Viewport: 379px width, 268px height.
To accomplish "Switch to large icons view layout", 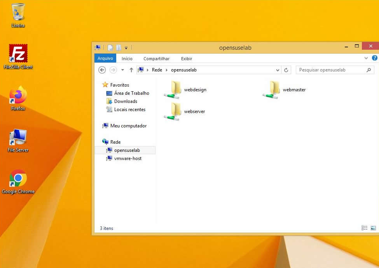I will (373, 228).
